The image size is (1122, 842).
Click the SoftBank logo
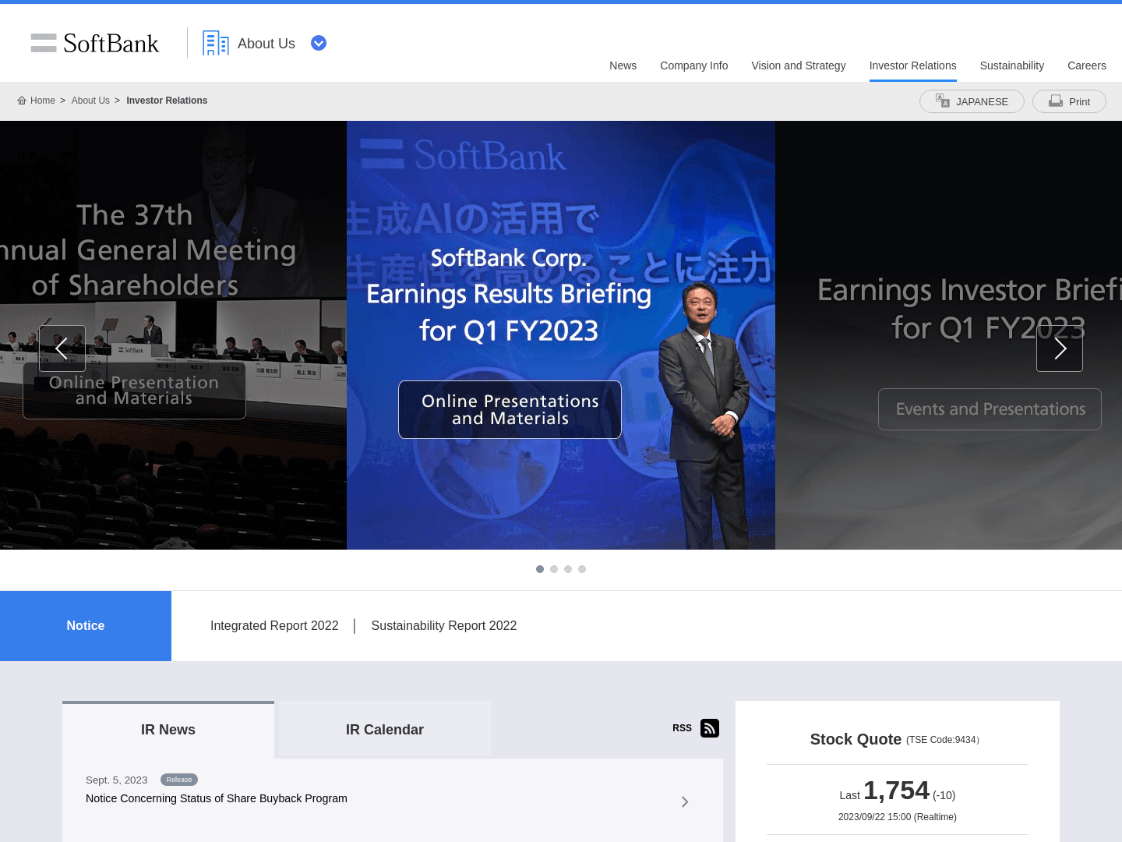click(x=94, y=44)
